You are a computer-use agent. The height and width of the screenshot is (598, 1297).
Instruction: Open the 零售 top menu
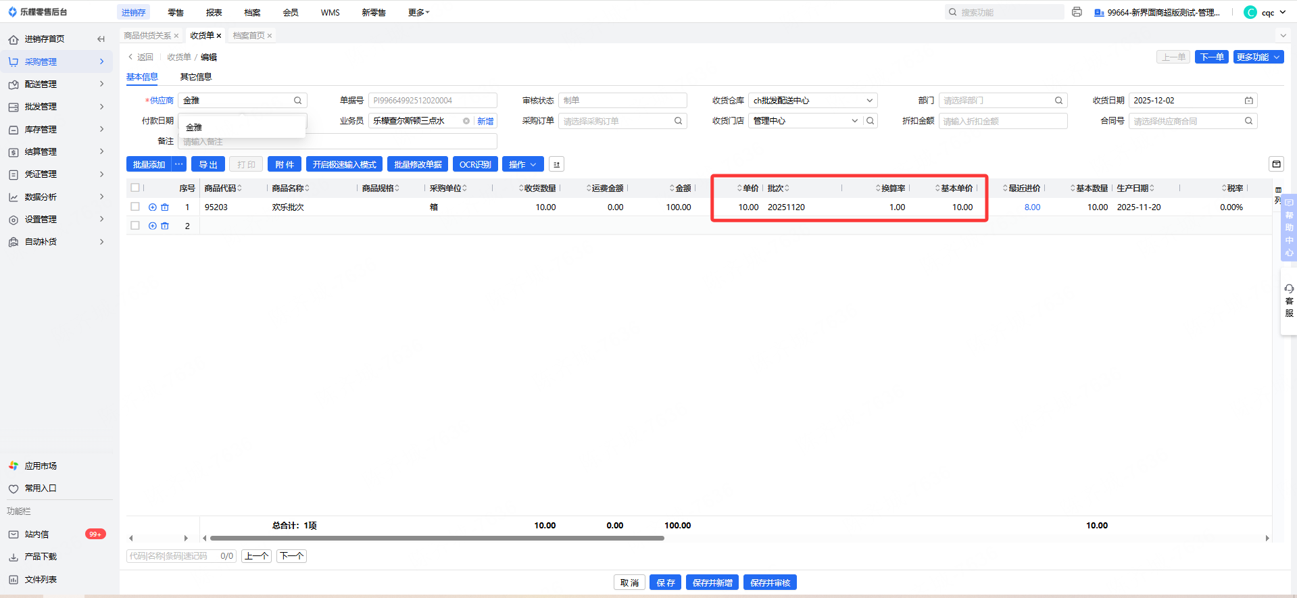(x=176, y=12)
